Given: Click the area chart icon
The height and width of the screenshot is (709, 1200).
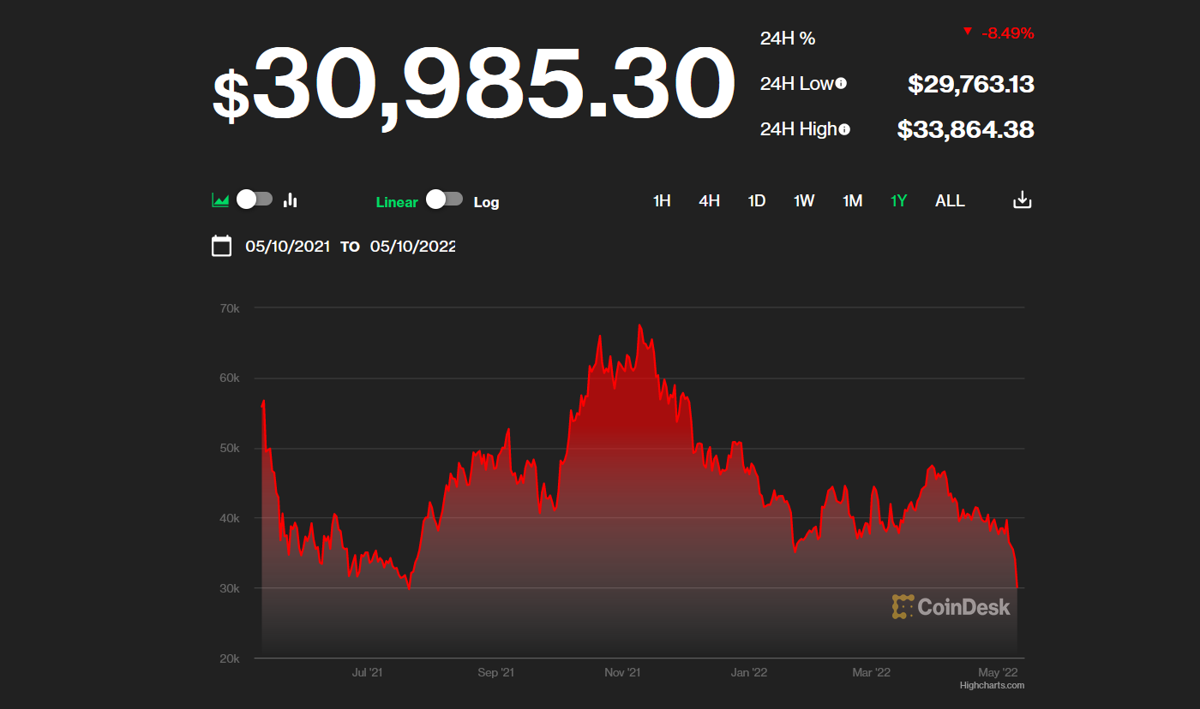Looking at the screenshot, I should [220, 200].
